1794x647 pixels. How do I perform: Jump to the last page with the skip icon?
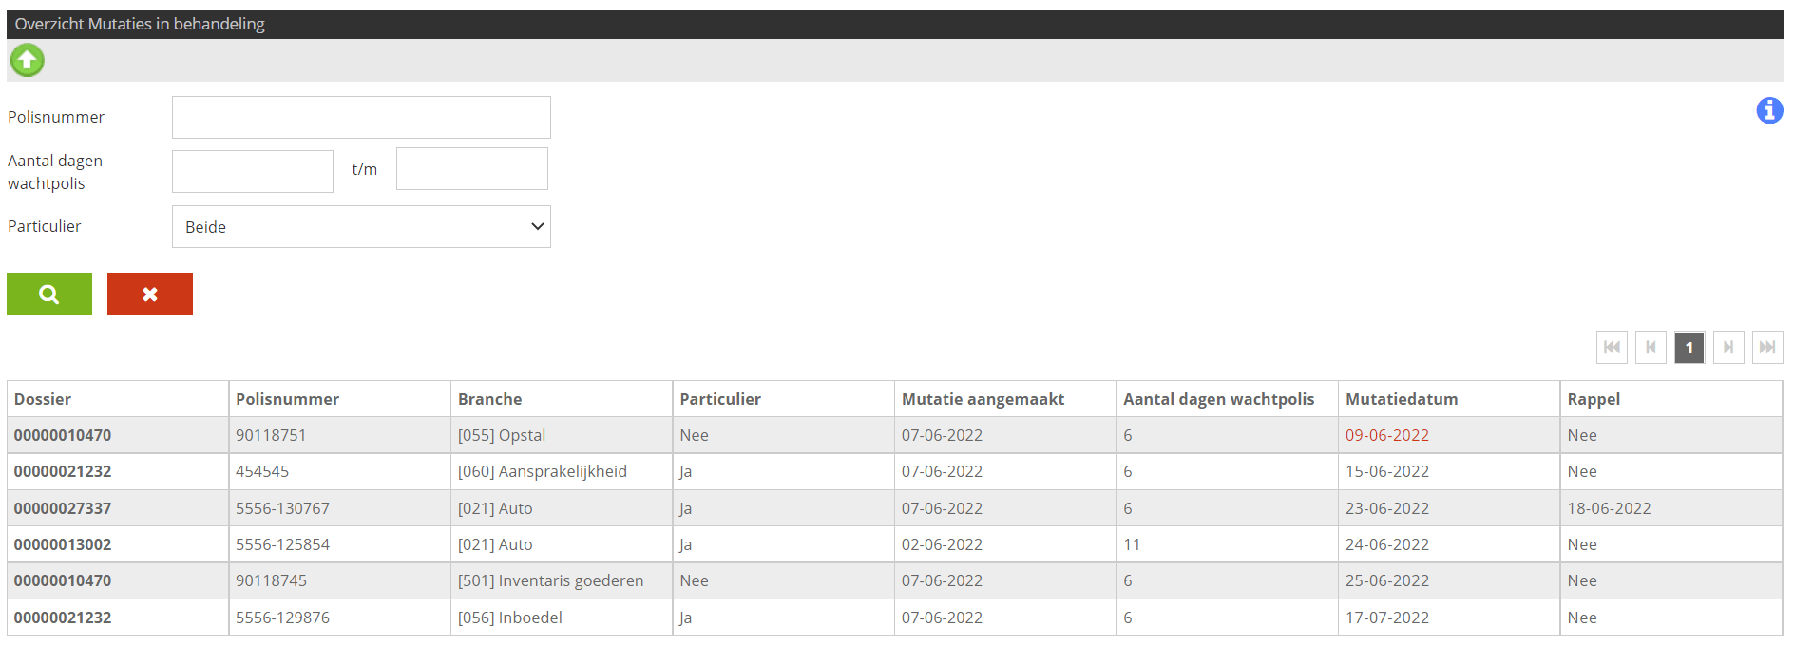[1767, 347]
